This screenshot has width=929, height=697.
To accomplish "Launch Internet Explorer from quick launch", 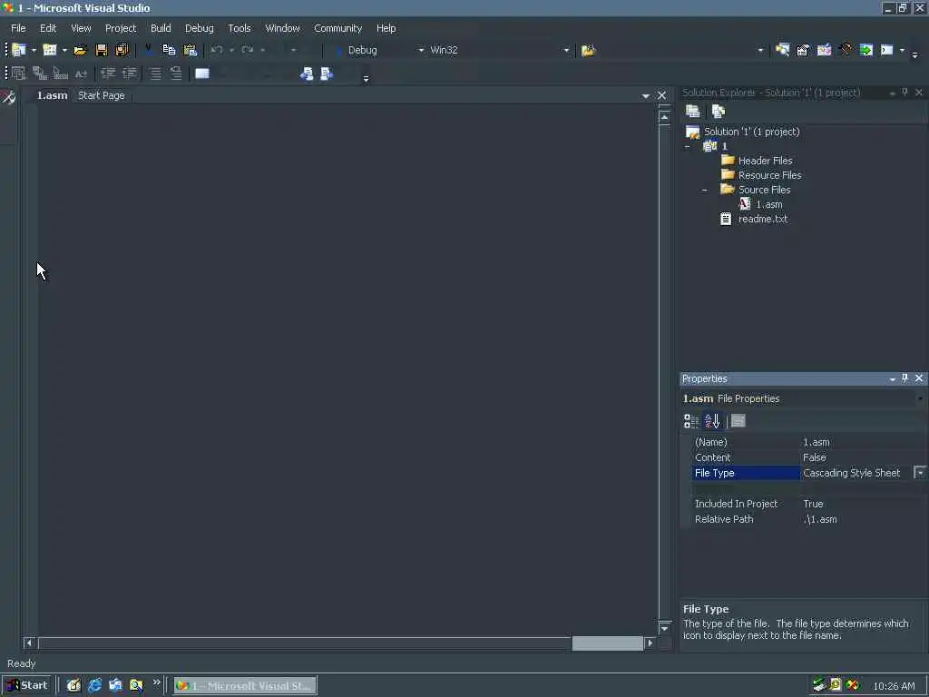I will click(x=94, y=686).
